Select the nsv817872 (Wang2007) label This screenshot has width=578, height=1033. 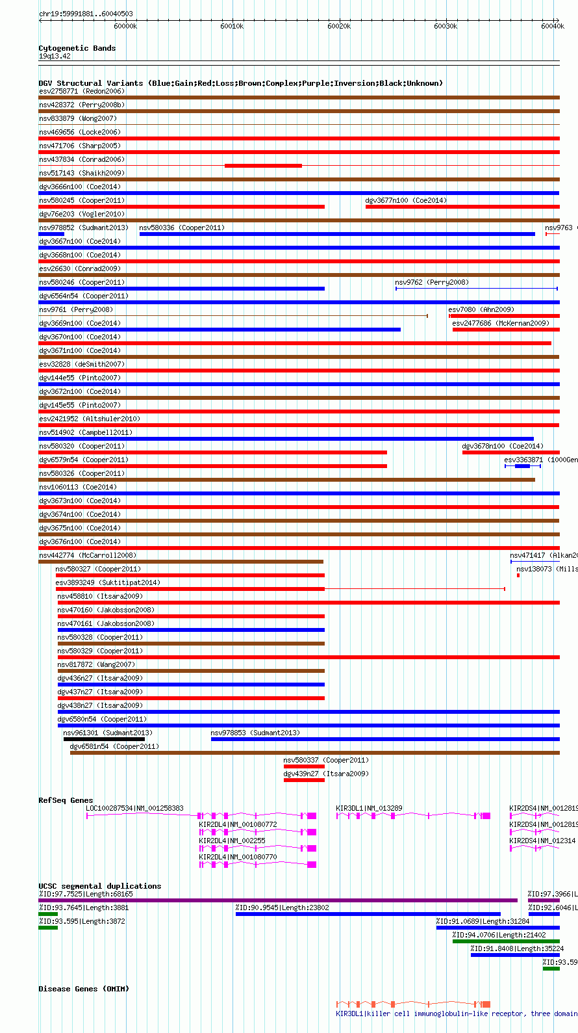coord(96,664)
